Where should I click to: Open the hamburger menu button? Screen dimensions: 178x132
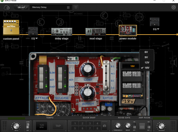(76, 8)
